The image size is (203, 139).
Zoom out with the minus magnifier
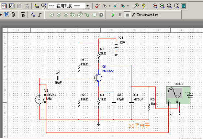pos(162,6)
